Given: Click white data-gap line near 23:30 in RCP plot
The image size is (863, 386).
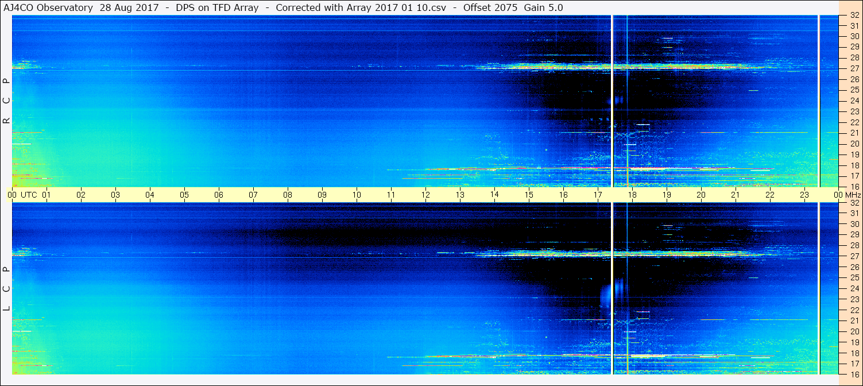Looking at the screenshot, I should click(819, 101).
